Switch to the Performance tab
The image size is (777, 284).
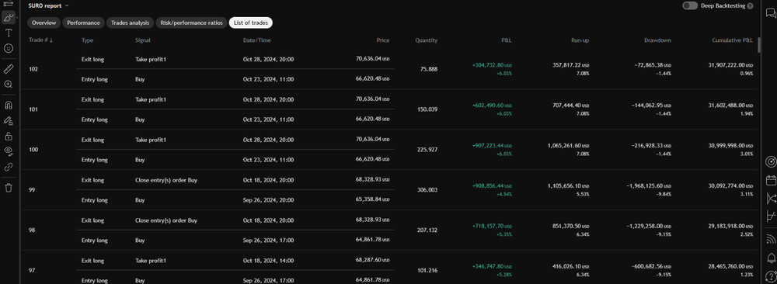(84, 23)
